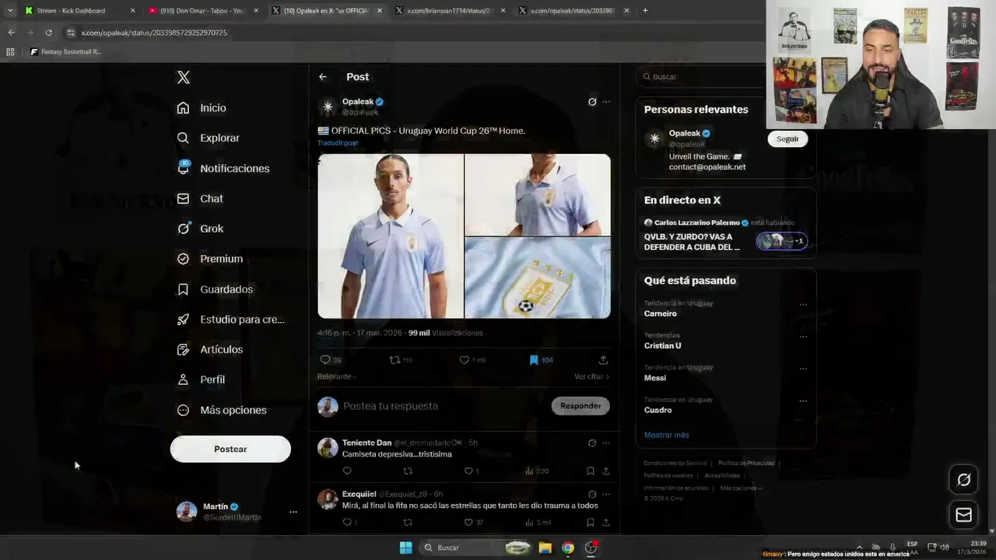The height and width of the screenshot is (560, 996).
Task: Open the Relevante sort dropdown
Action: pyautogui.click(x=337, y=376)
